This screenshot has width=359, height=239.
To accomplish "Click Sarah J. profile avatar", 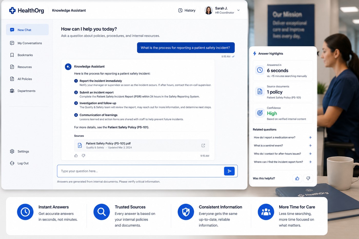I will tap(208, 10).
